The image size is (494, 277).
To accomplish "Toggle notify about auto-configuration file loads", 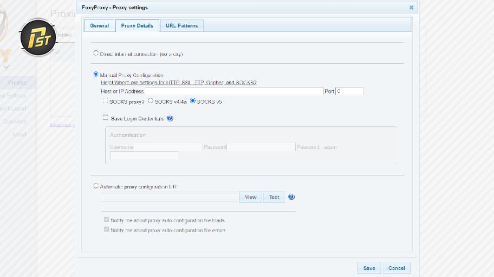I will click(x=107, y=220).
